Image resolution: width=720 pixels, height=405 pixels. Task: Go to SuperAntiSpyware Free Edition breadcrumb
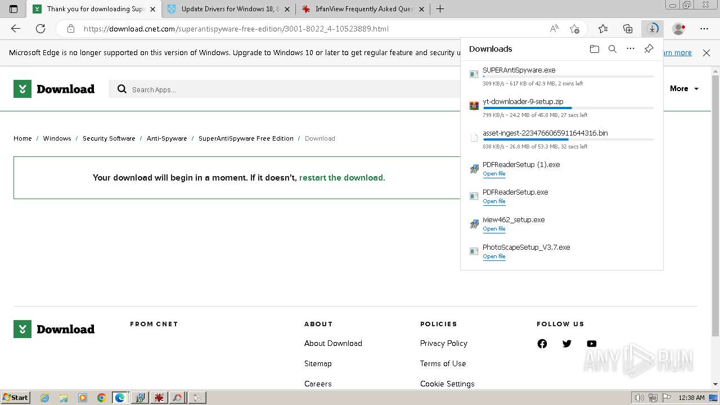(x=246, y=138)
